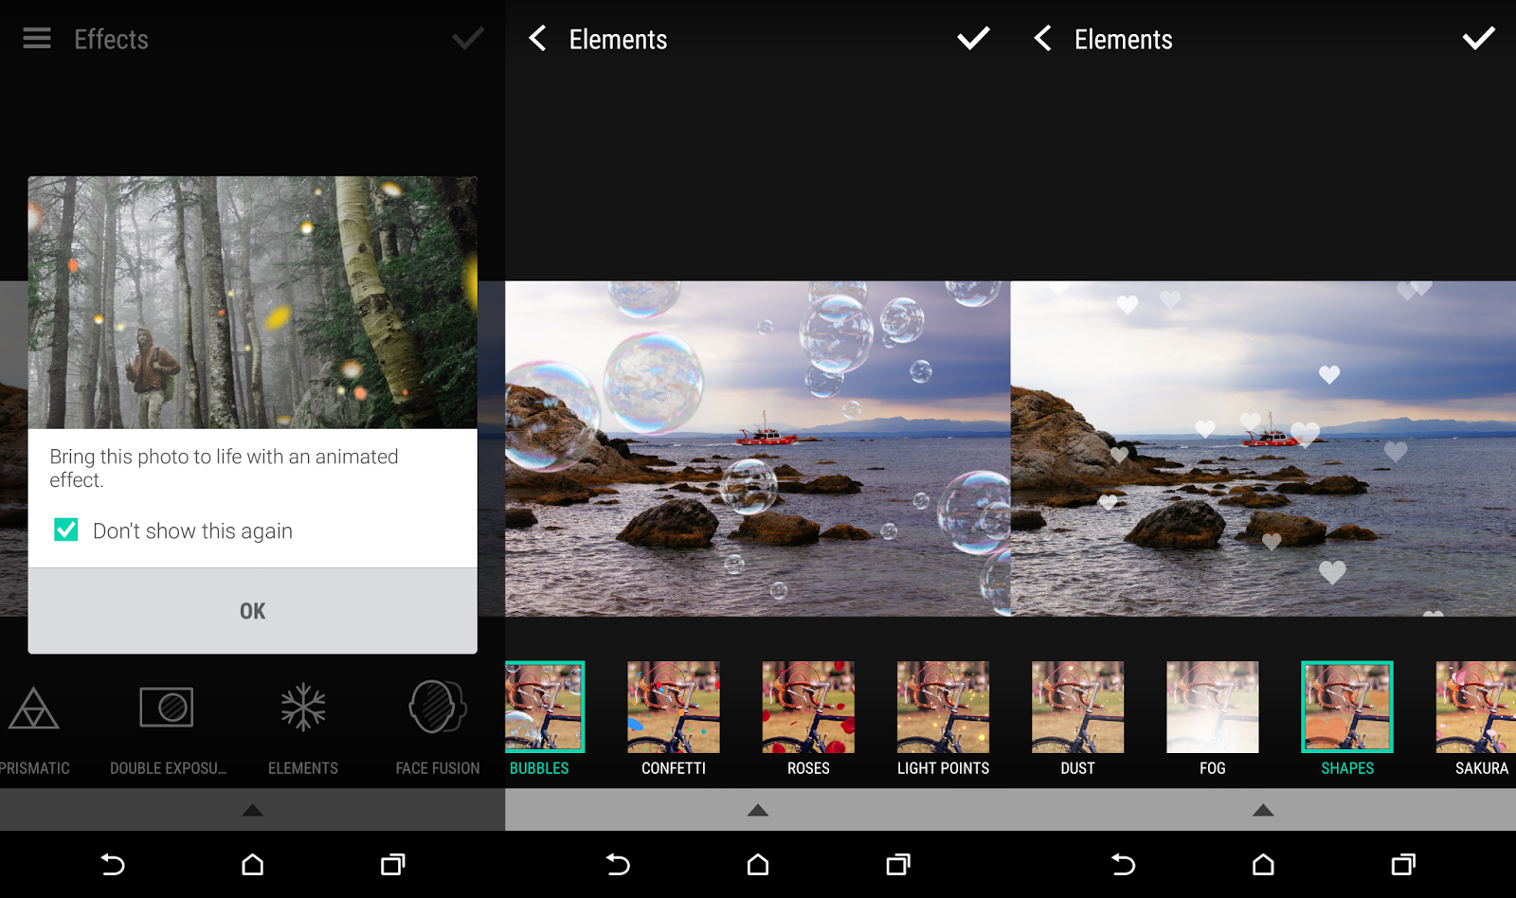The height and width of the screenshot is (898, 1516).
Task: Apply bubbles effect using middle screen checkmark
Action: point(973,38)
